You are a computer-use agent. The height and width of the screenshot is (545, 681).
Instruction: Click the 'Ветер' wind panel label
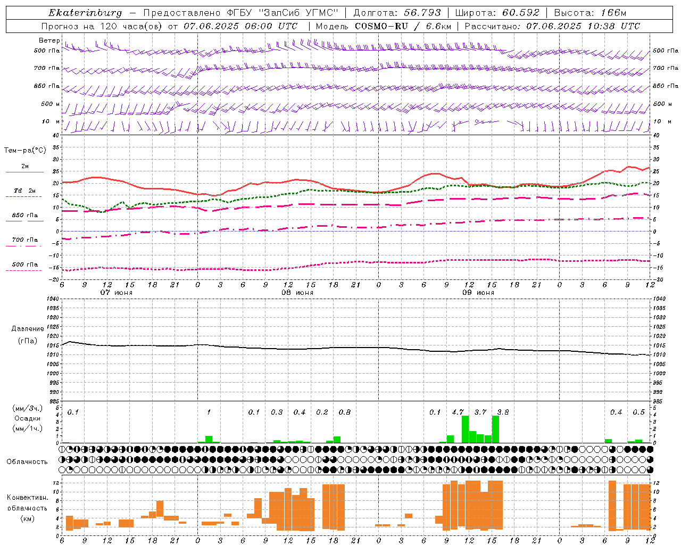(x=49, y=40)
